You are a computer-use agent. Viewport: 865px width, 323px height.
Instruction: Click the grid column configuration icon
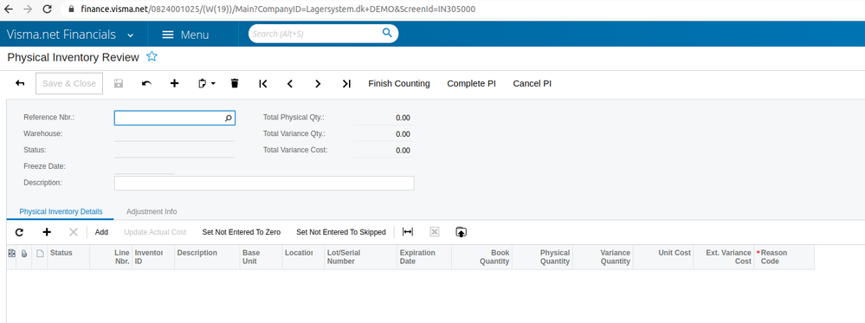[x=11, y=253]
